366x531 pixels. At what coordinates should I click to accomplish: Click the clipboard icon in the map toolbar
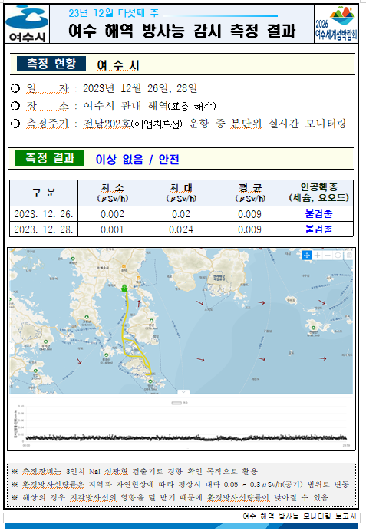click(348, 255)
